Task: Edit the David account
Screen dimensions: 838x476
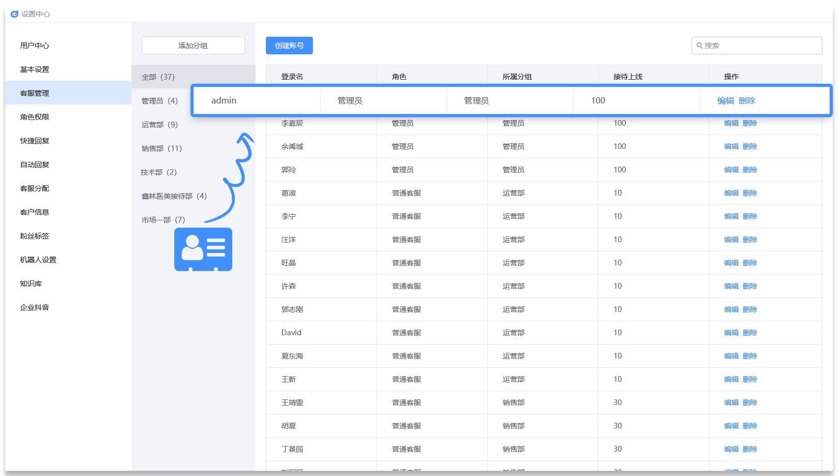Action: click(731, 333)
